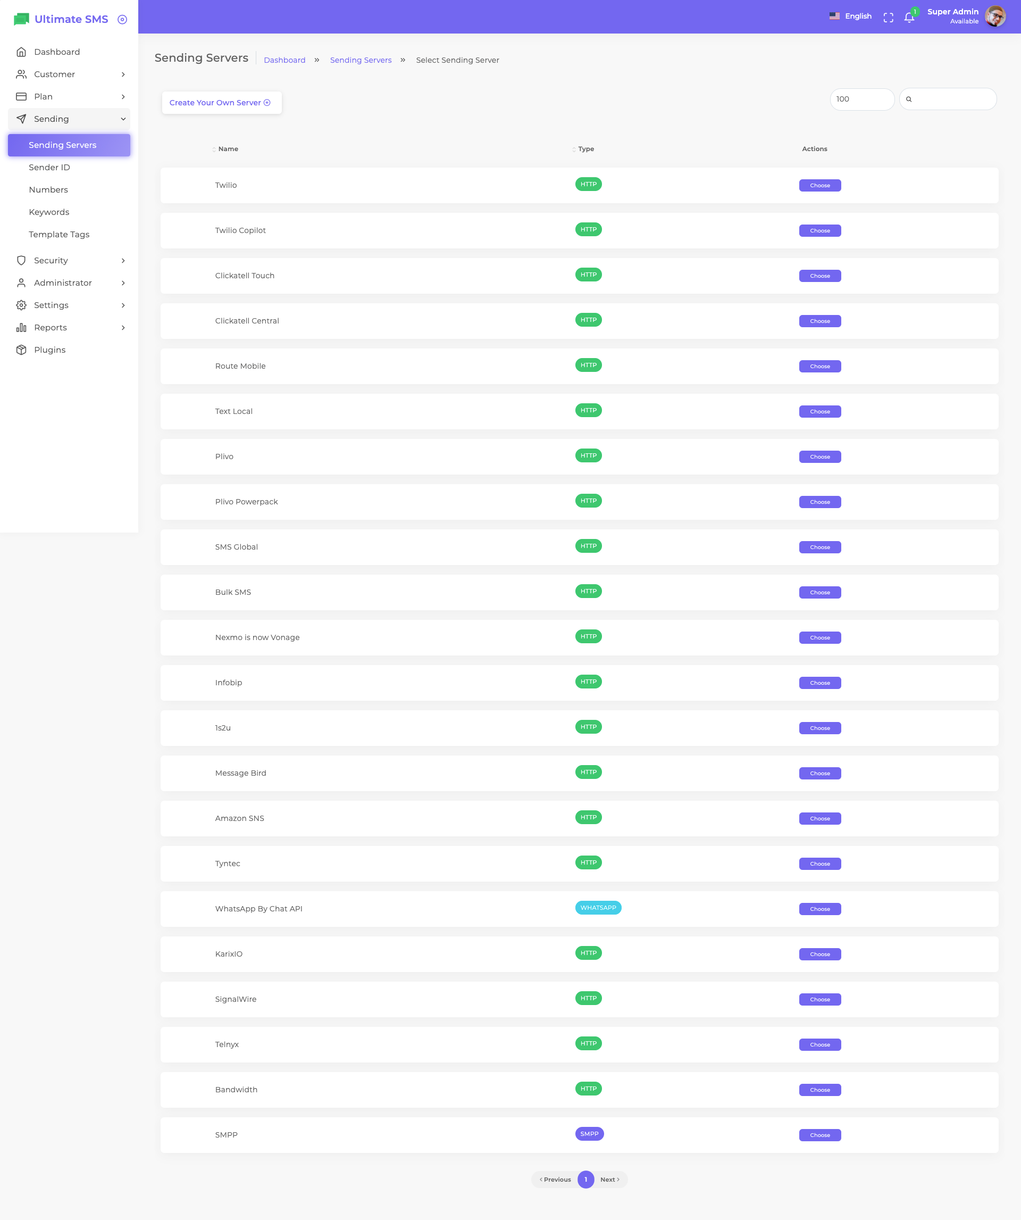Image resolution: width=1021 pixels, height=1220 pixels.
Task: Click the Administrator person icon
Action: [21, 283]
